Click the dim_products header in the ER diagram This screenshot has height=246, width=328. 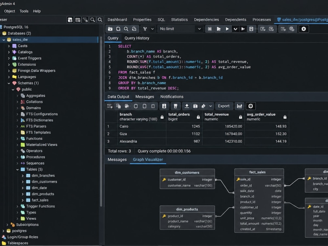coord(187,209)
